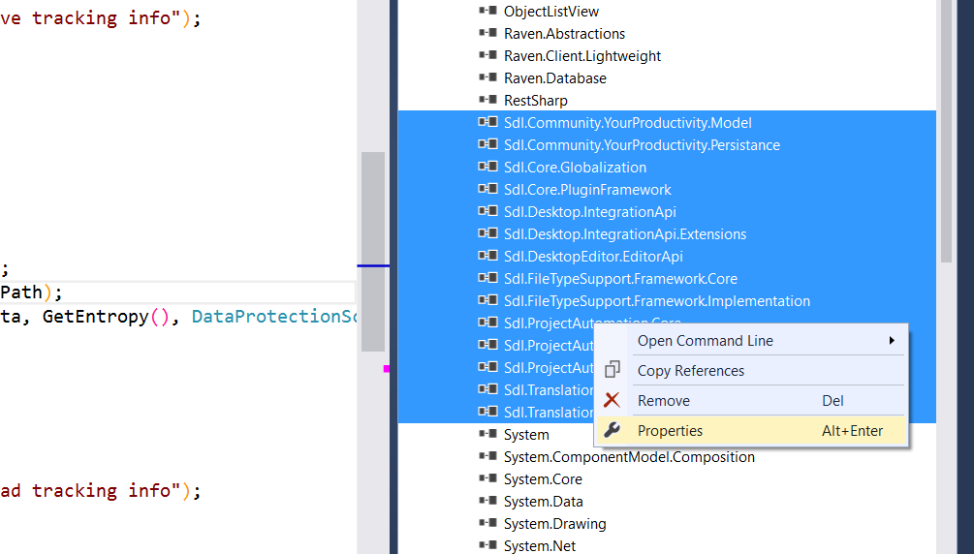The image size is (974, 554).
Task: Click reference icon next to Raven.Abstractions
Action: (487, 33)
